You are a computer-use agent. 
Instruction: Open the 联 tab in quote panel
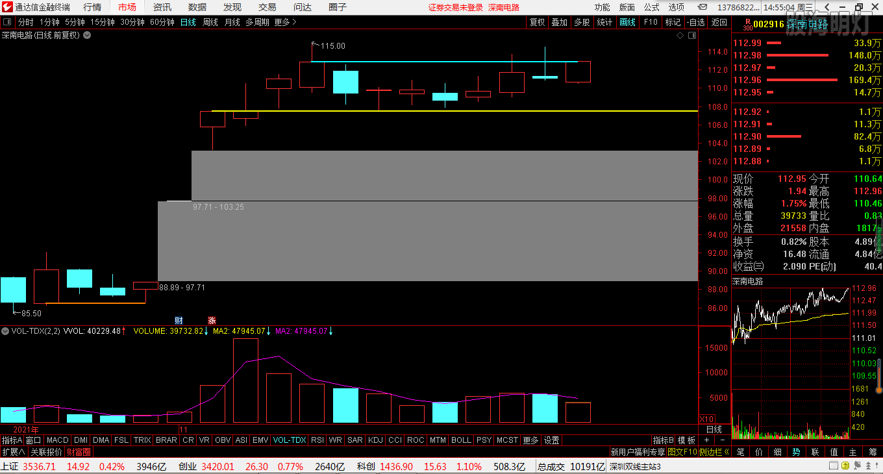[x=815, y=452]
